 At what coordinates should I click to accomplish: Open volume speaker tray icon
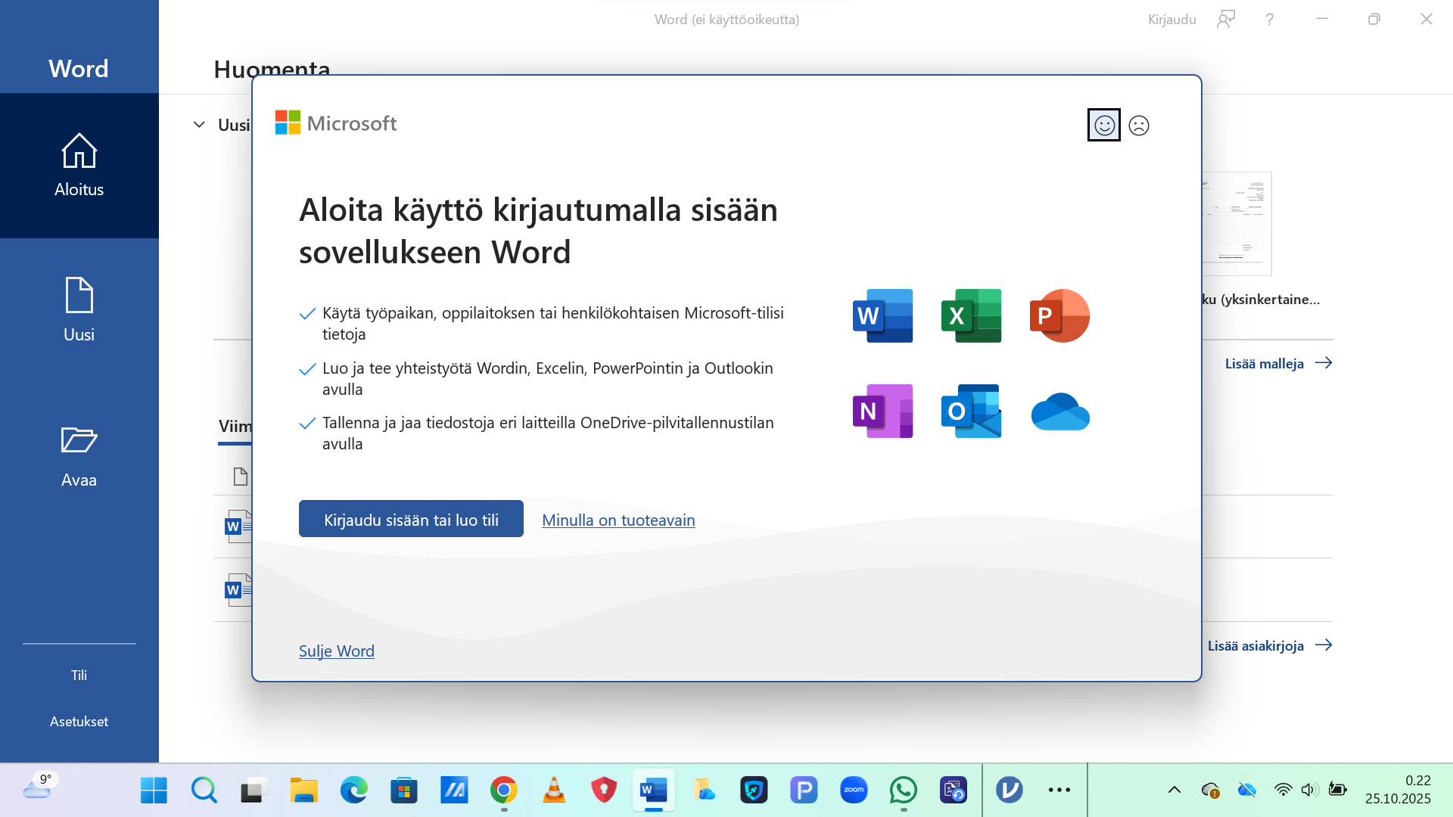pos(1309,790)
